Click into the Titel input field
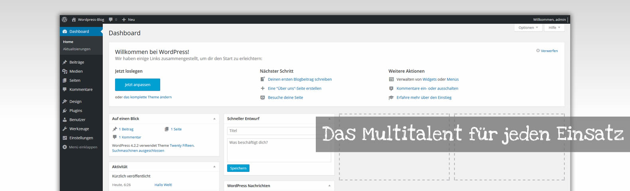 pos(279,131)
